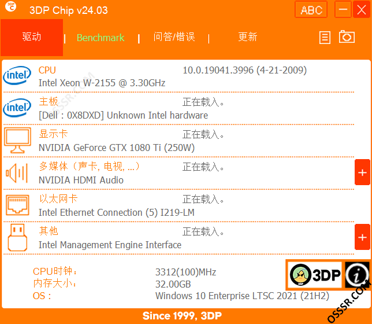This screenshot has width=372, height=324.
Task: Click the 内存大小 label
Action: [x=54, y=283]
